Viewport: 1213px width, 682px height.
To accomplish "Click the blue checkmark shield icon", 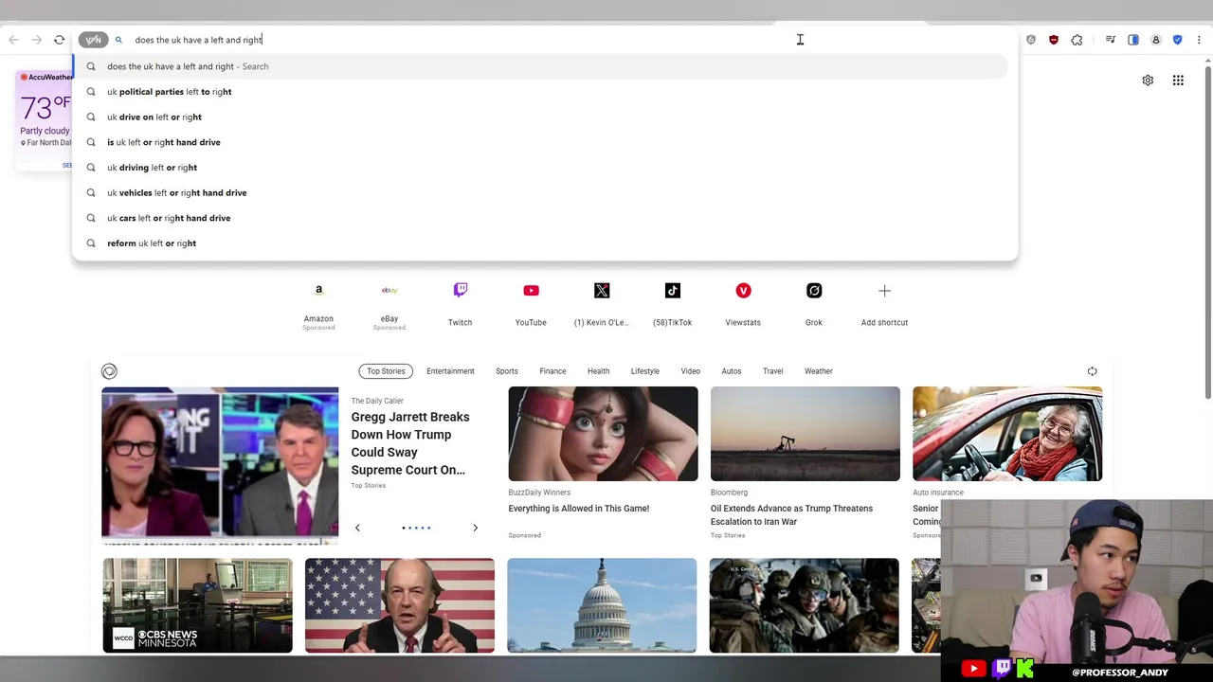I will [x=1178, y=40].
